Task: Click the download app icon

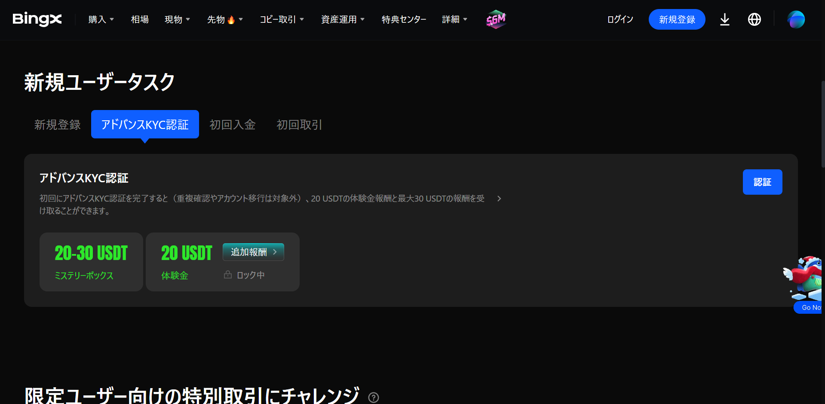Action: [x=724, y=19]
